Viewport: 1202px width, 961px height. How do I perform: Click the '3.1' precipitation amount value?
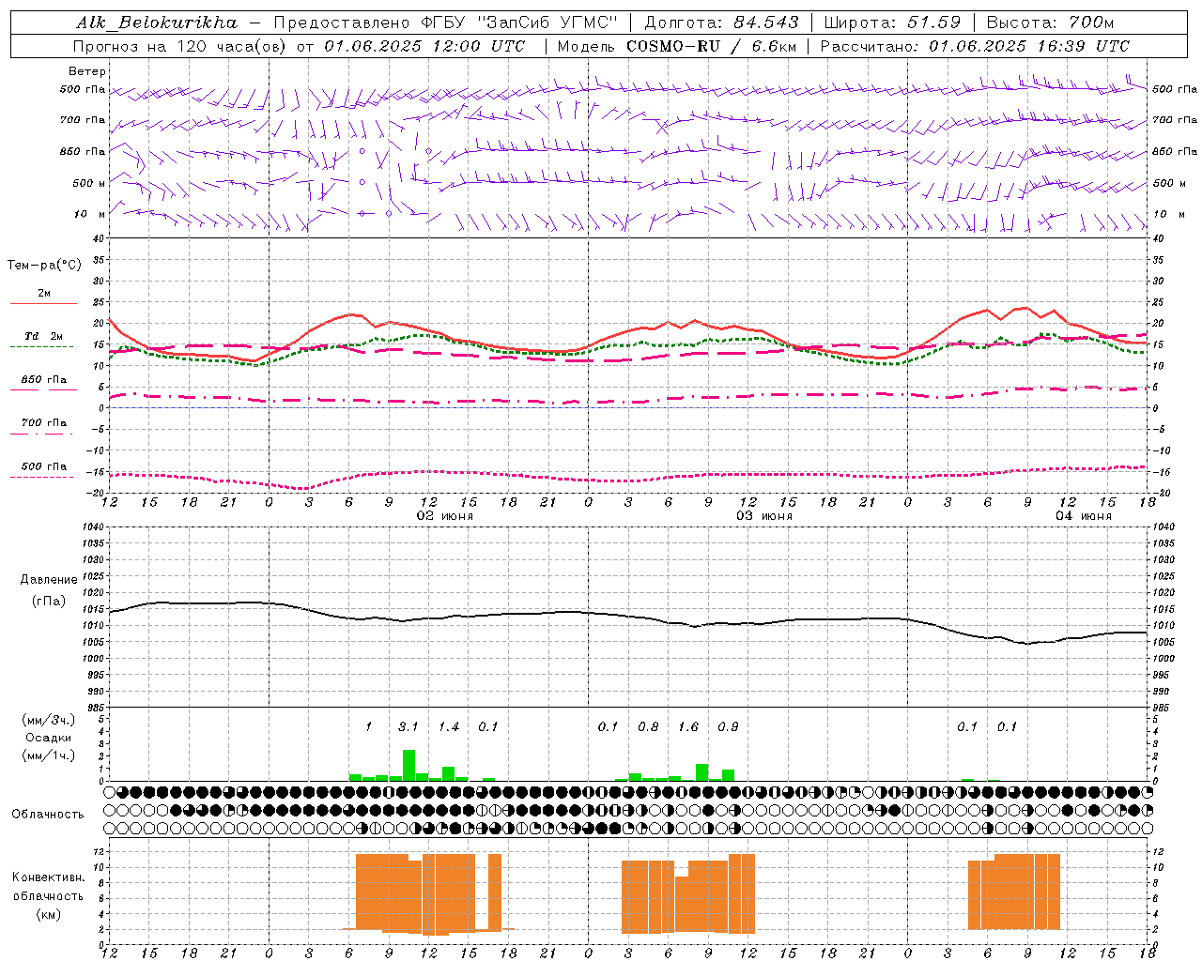pyautogui.click(x=408, y=726)
